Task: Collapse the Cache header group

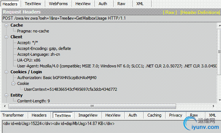Action: (x=6, y=25)
